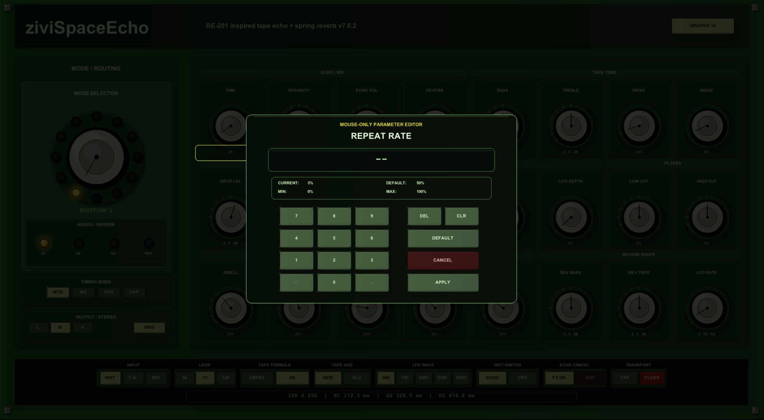
Task: Select RND LFO wave
Action: [461, 378]
